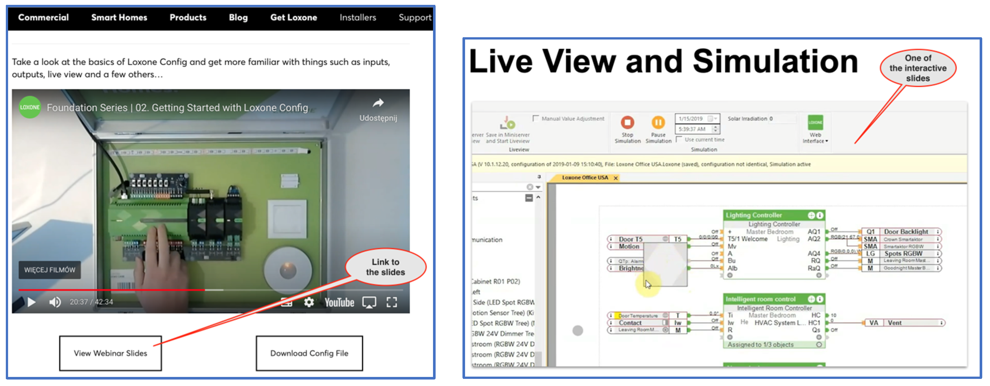Open the cast to TV icon
Viewport: 990px width, 386px height.
pyautogui.click(x=369, y=302)
